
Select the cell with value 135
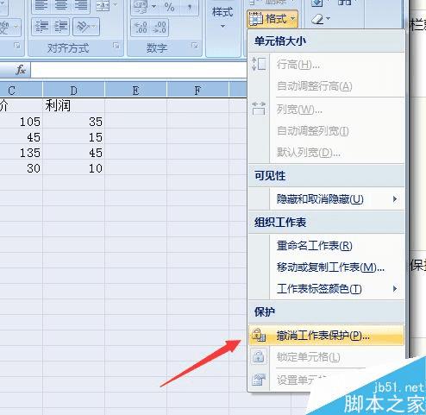(21, 153)
